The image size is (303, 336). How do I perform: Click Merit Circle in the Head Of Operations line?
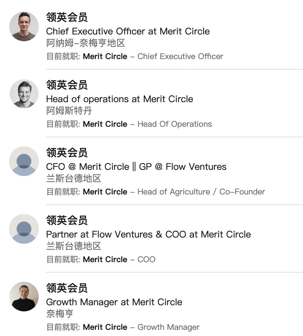tap(105, 124)
